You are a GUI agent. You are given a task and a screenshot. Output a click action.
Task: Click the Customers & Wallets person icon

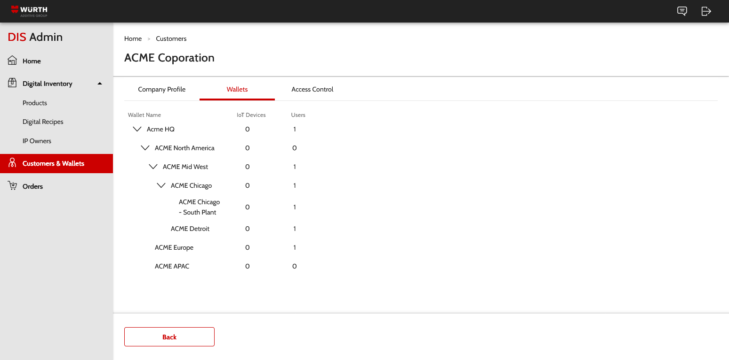pos(13,163)
